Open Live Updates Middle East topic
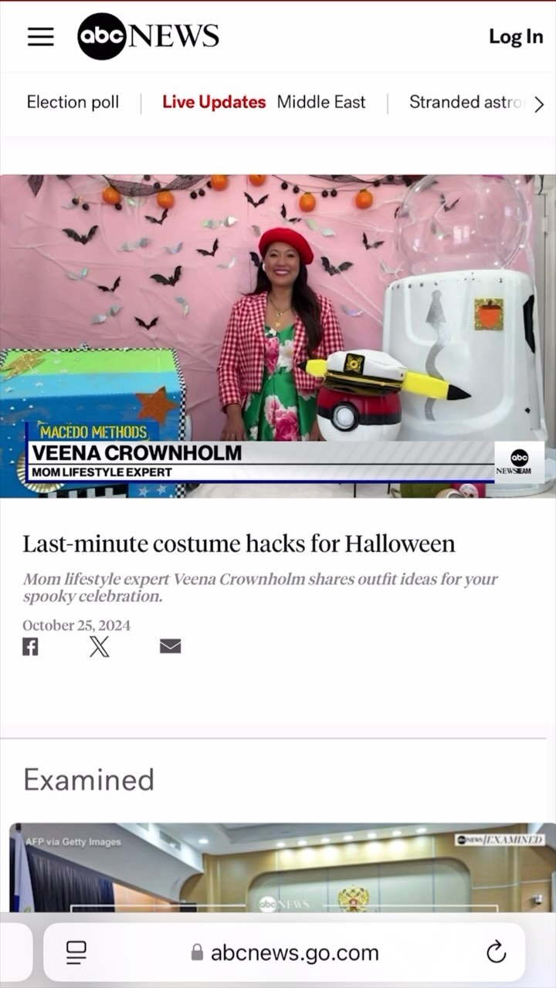 [264, 102]
